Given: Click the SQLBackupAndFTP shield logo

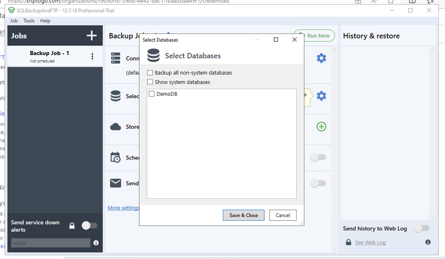Looking at the screenshot, I should coord(12,11).
